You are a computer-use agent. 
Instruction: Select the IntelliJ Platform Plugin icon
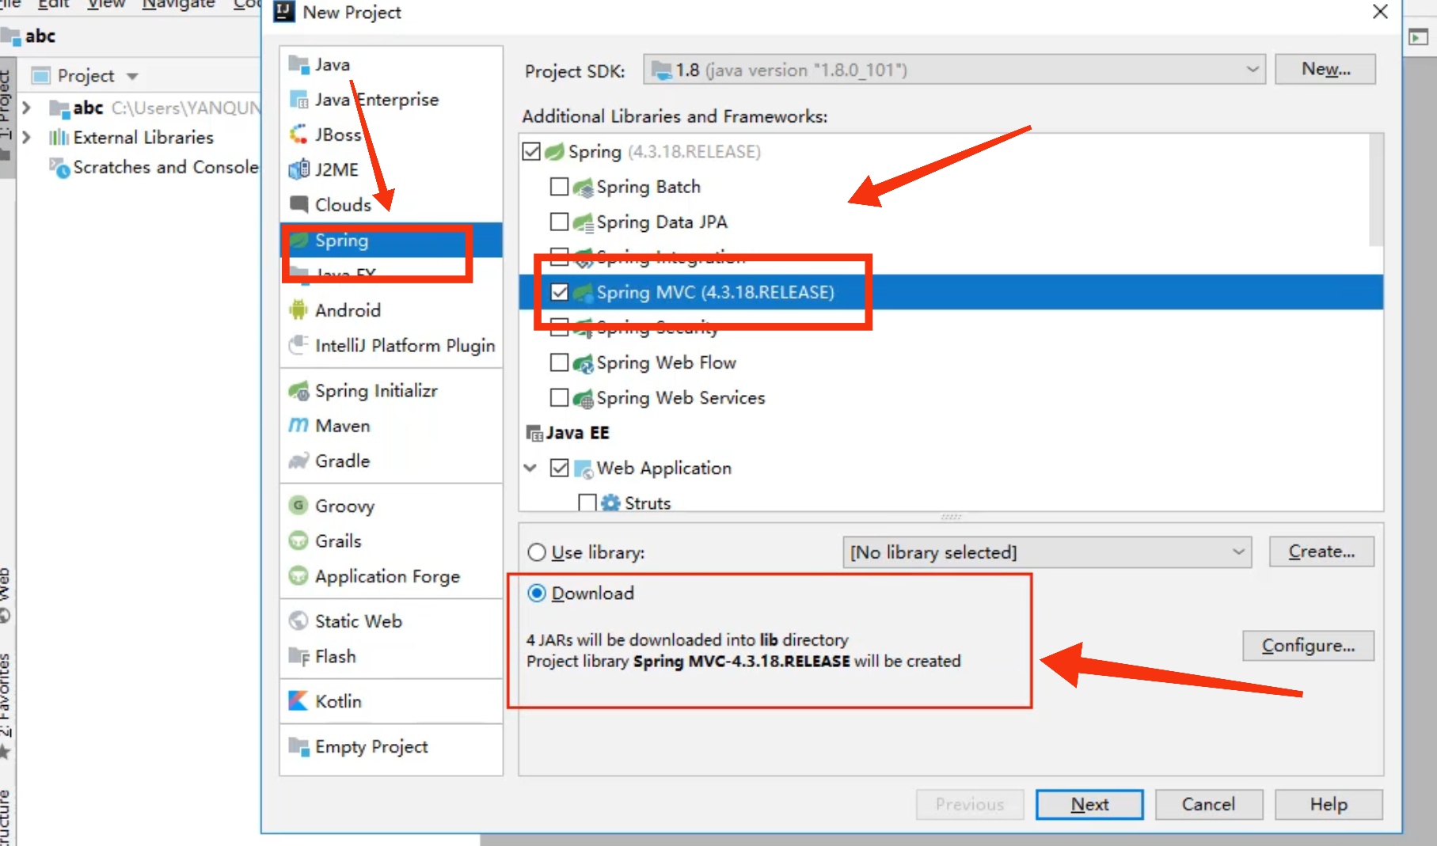(298, 345)
